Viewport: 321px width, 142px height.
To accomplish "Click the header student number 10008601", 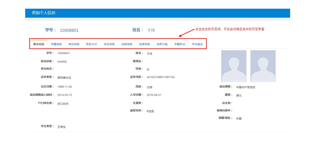I will [x=69, y=30].
